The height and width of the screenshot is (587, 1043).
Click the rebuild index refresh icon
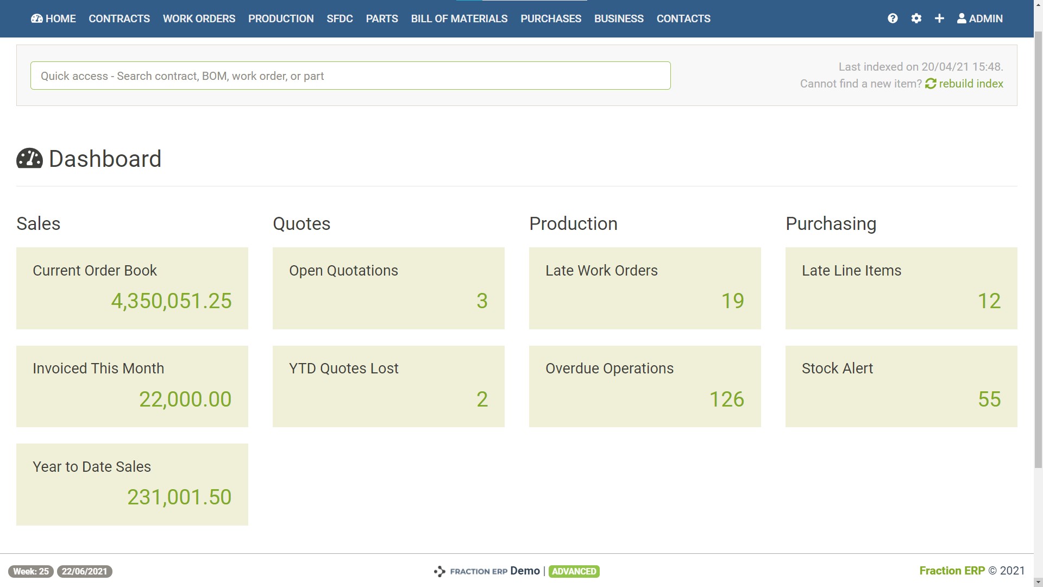point(931,84)
